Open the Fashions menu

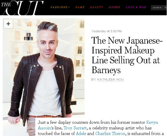(59, 7)
